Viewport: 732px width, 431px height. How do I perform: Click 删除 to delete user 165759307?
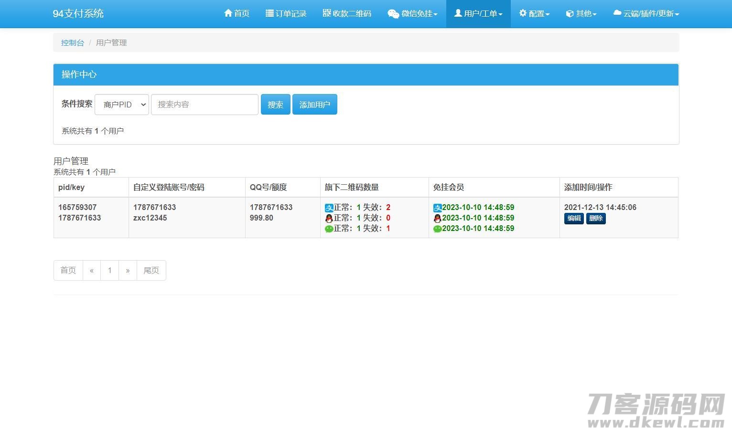tap(596, 218)
